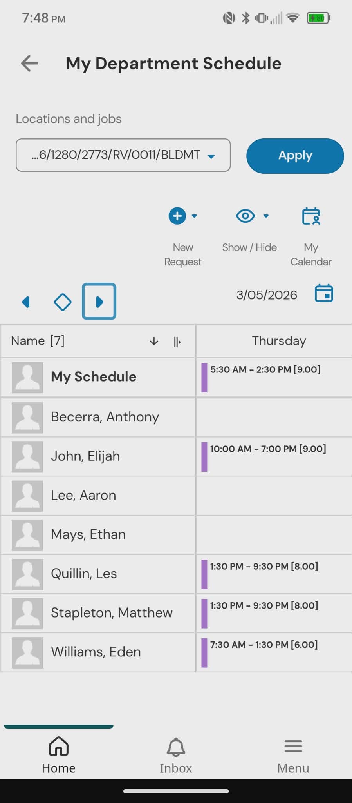This screenshot has height=803, width=352.
Task: Switch to Inbox tab
Action: coord(176,756)
